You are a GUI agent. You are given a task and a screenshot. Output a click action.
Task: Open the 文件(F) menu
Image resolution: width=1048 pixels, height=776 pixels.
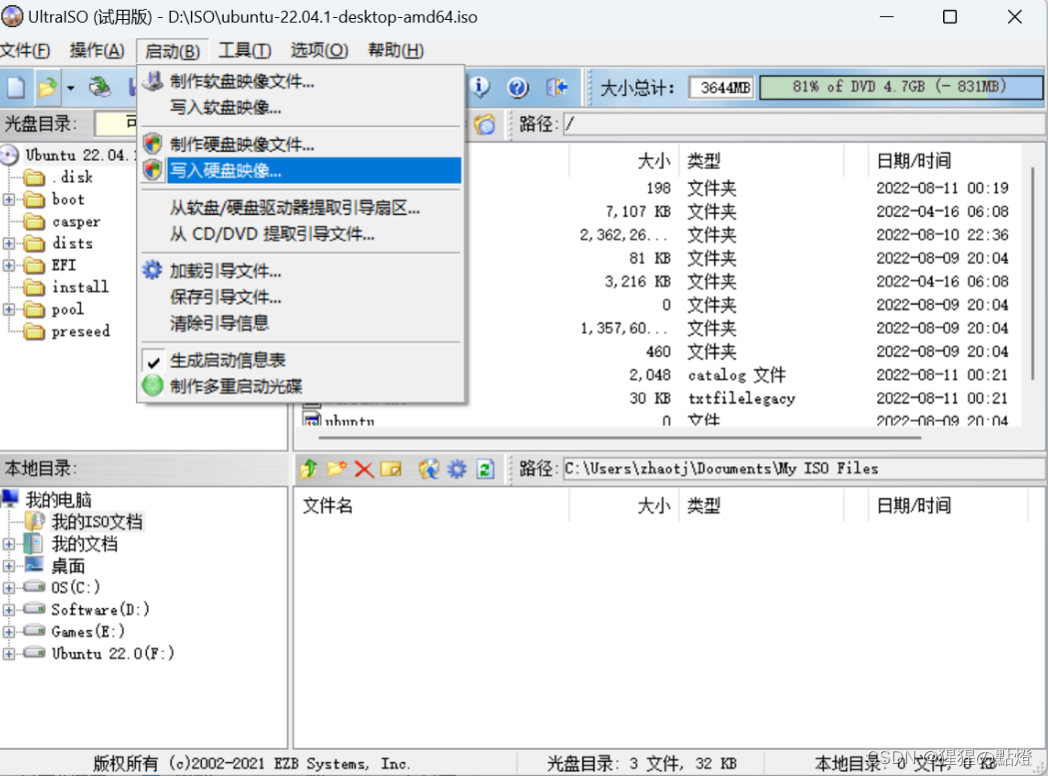(x=25, y=50)
